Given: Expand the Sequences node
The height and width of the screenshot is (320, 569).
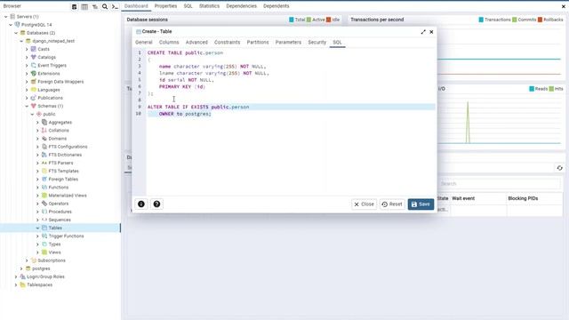Looking at the screenshot, I should pyautogui.click(x=37, y=220).
